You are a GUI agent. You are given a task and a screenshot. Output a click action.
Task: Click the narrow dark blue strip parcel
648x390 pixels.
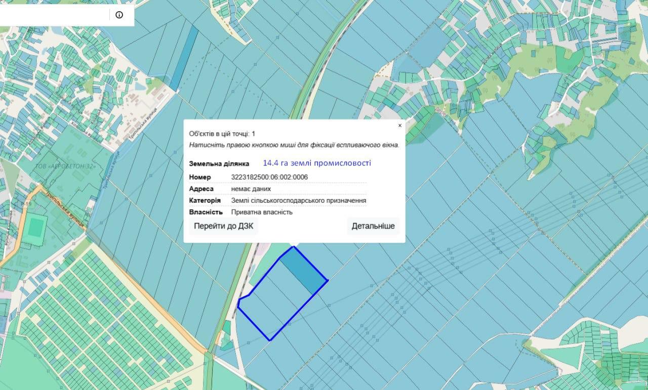pos(183,58)
